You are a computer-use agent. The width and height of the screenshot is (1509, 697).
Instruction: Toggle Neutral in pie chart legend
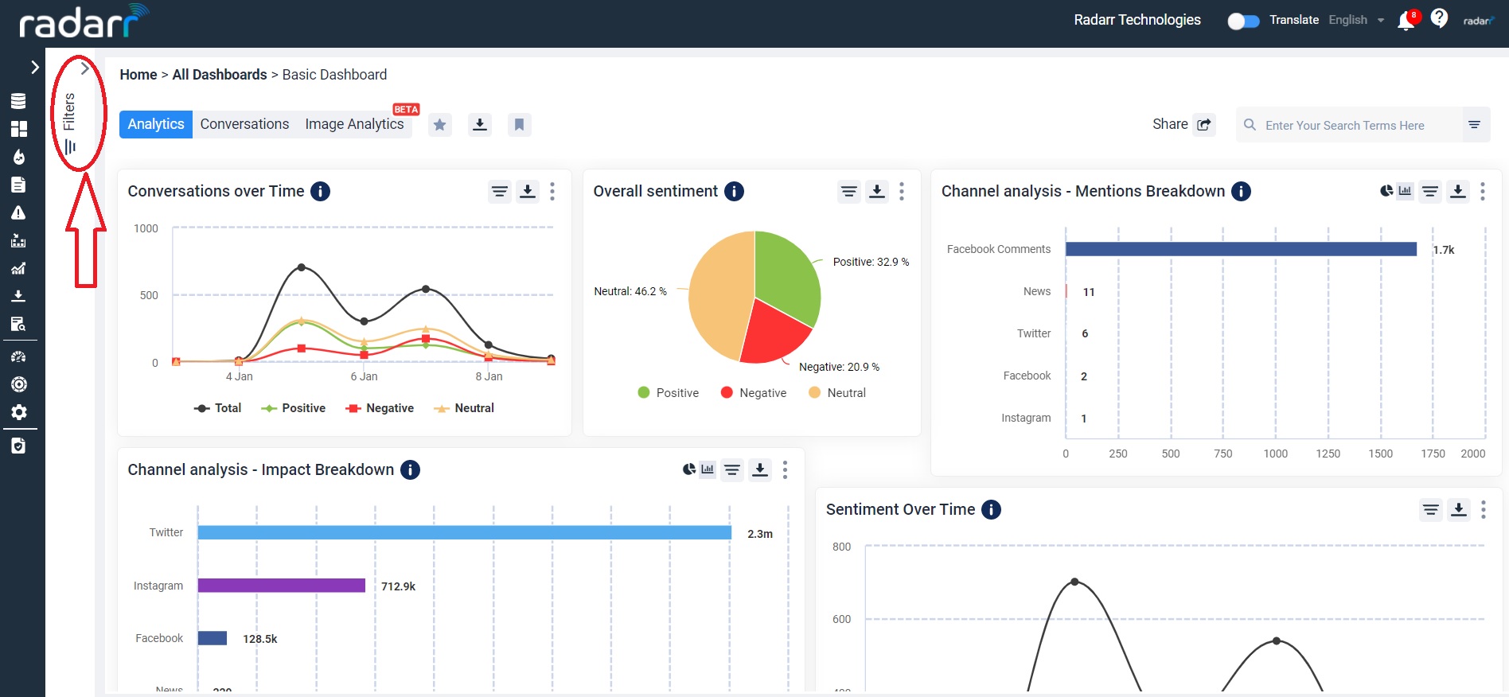pos(837,393)
